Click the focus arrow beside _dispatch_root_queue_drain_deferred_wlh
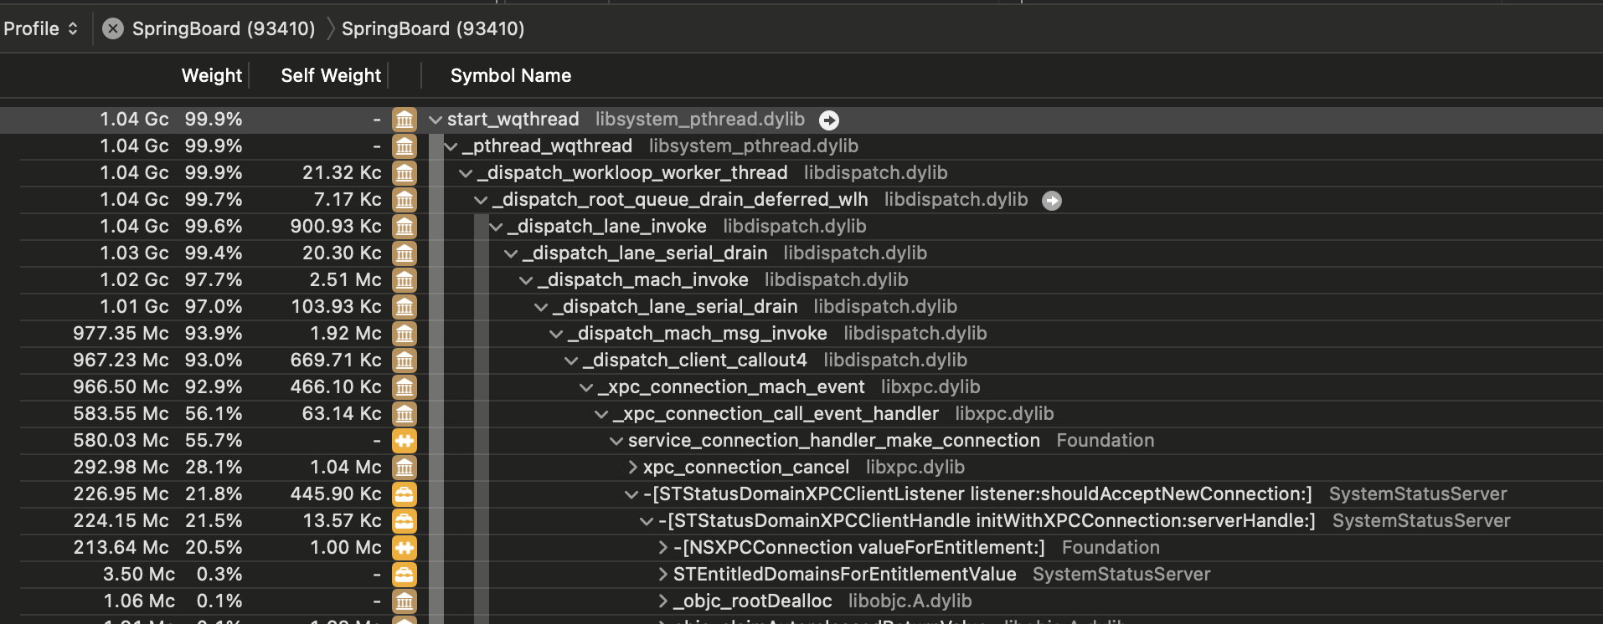This screenshot has width=1603, height=624. coord(1051,201)
